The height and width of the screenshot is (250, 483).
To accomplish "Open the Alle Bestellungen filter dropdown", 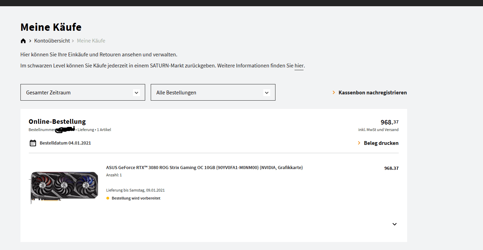I will pyautogui.click(x=213, y=92).
